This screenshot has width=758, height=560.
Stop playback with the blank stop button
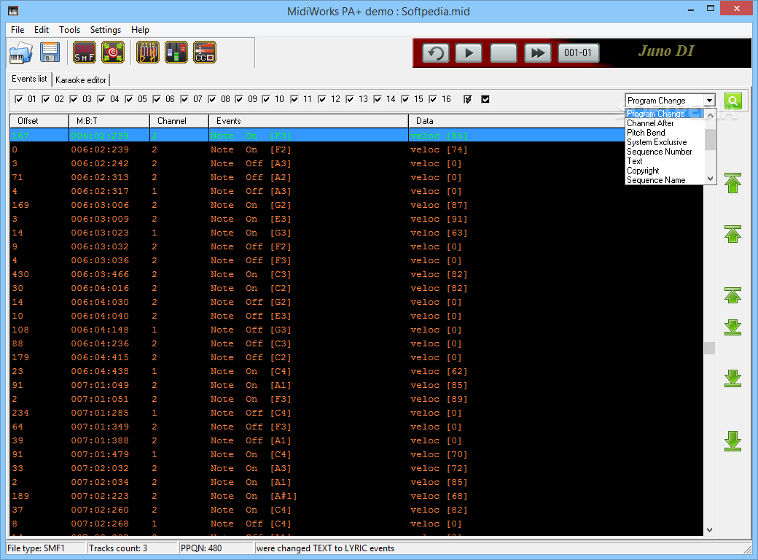coord(503,52)
